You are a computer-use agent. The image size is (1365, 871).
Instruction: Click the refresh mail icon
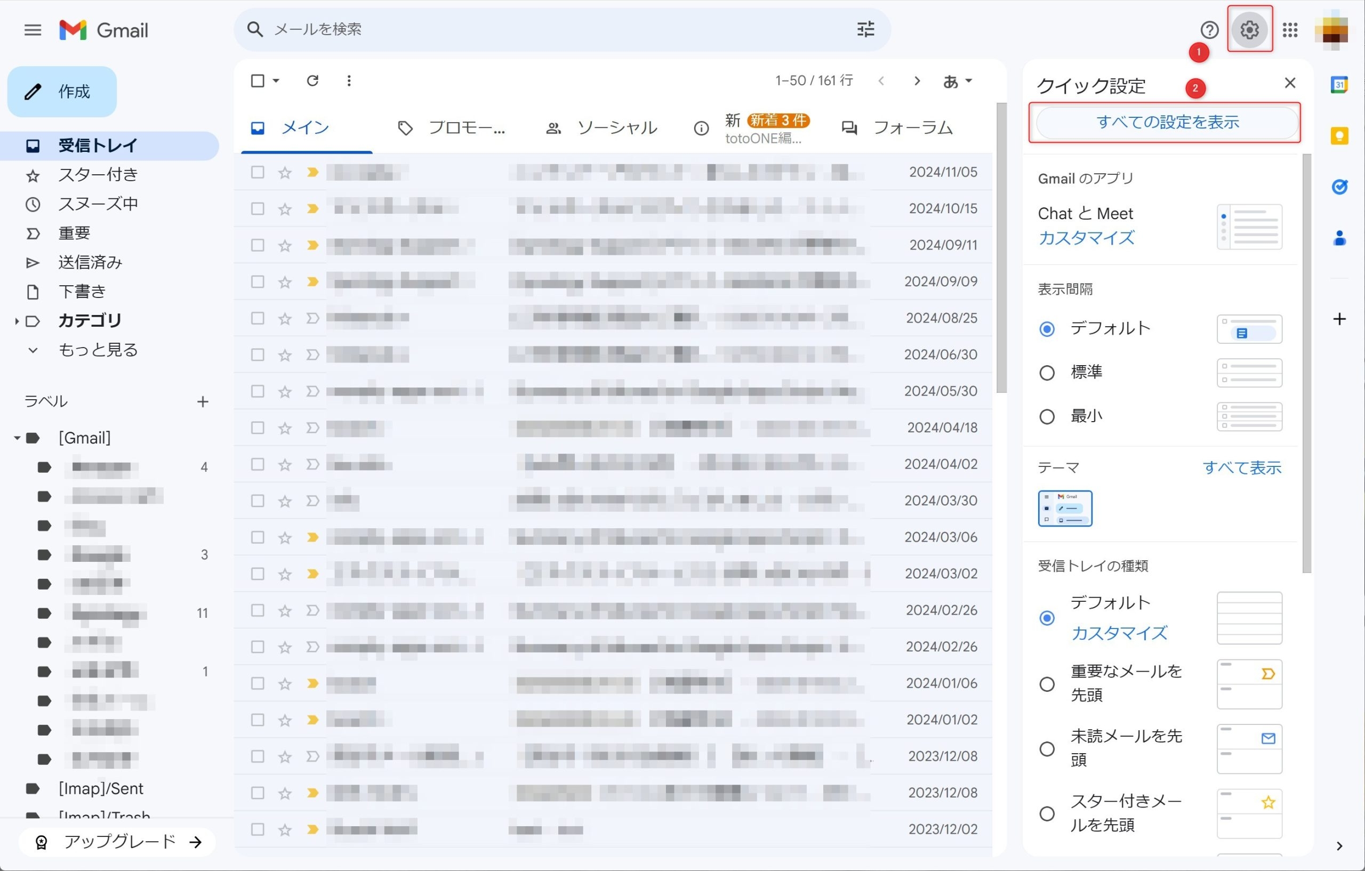(312, 80)
